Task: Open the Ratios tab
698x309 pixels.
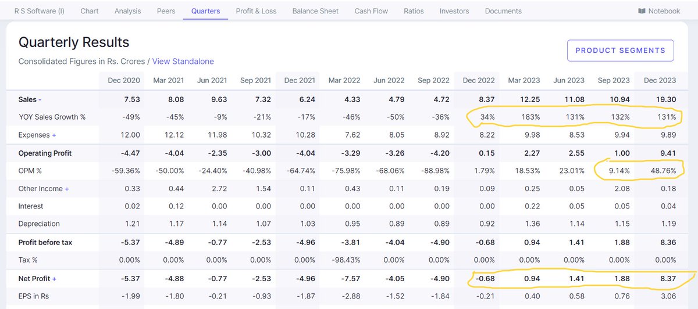Action: coord(414,11)
